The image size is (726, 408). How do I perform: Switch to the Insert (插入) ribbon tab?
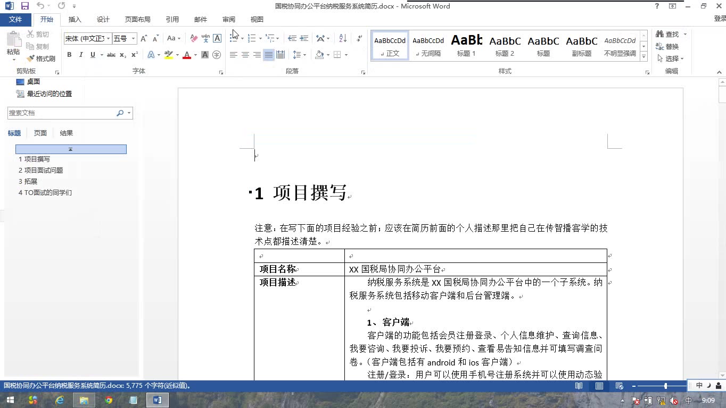pyautogui.click(x=75, y=19)
